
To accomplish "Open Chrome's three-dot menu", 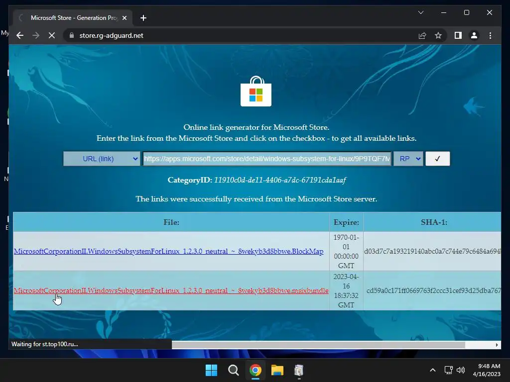I will coord(490,35).
